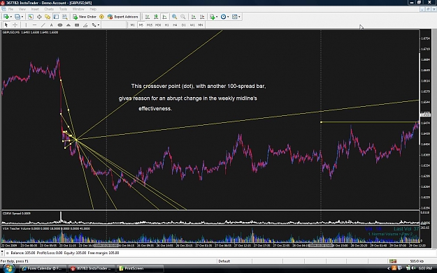Switch to H1 timeframe
Screen dimensions: 437x273
coord(166,25)
